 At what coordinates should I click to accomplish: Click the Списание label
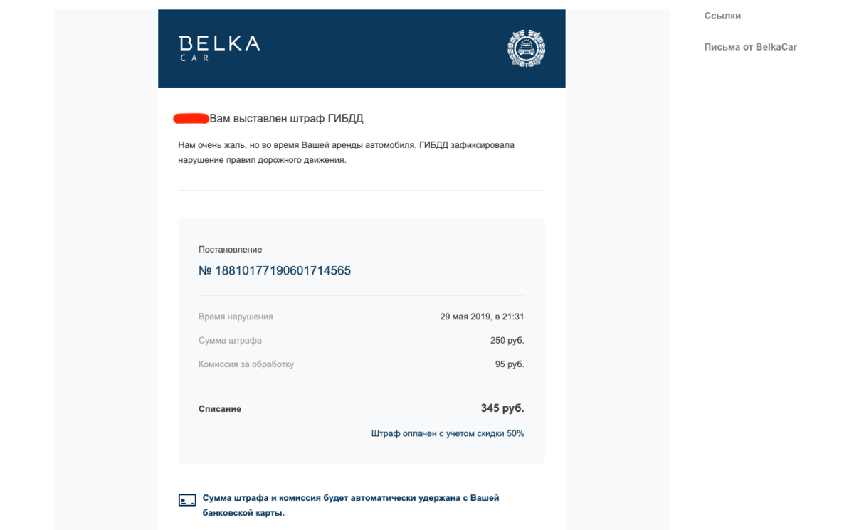pos(220,409)
